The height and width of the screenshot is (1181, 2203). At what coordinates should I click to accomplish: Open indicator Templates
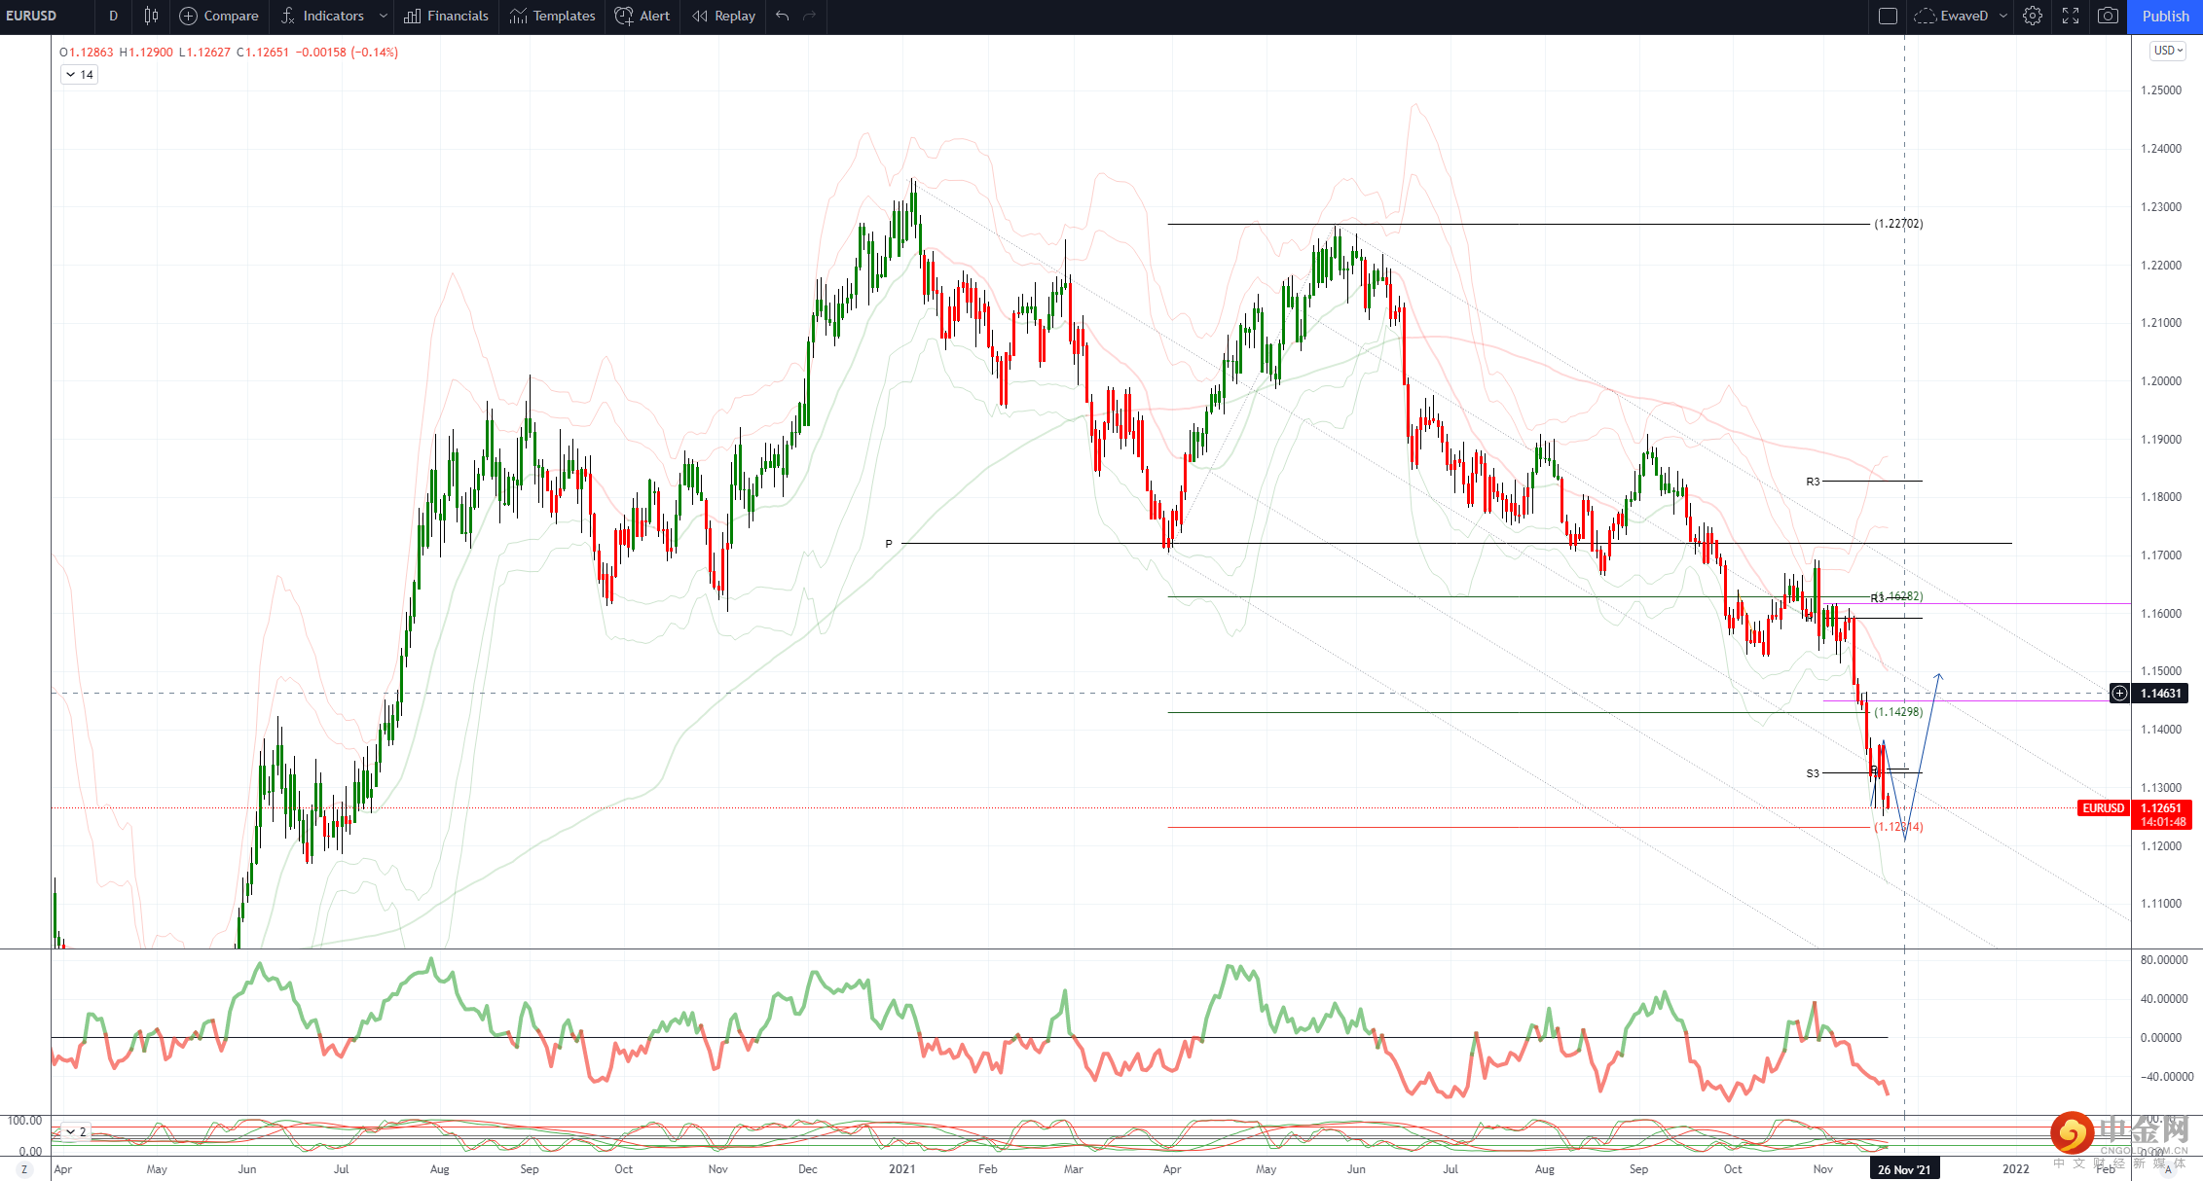pos(552,16)
